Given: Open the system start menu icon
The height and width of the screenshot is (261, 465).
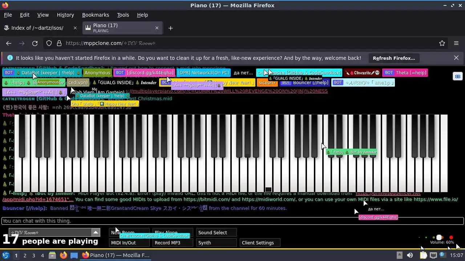Looking at the screenshot, I should click(x=6, y=255).
